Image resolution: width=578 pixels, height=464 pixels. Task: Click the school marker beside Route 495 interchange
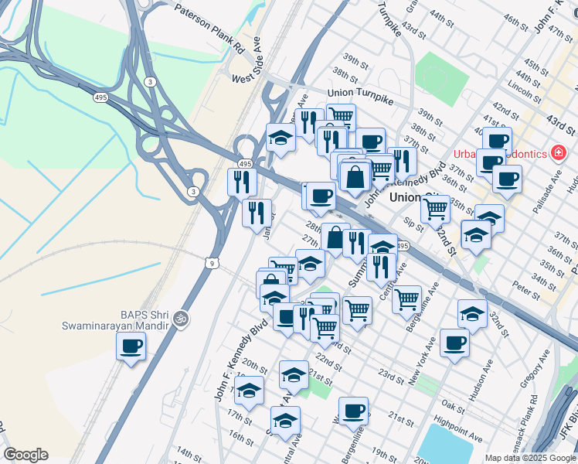[280, 140]
